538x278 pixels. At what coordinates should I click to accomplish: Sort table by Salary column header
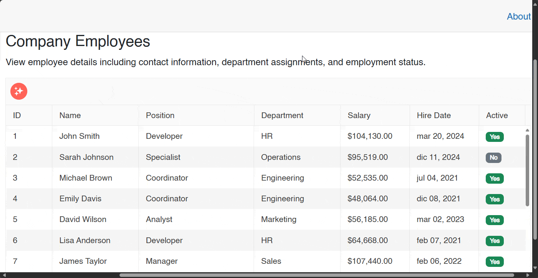coord(359,115)
